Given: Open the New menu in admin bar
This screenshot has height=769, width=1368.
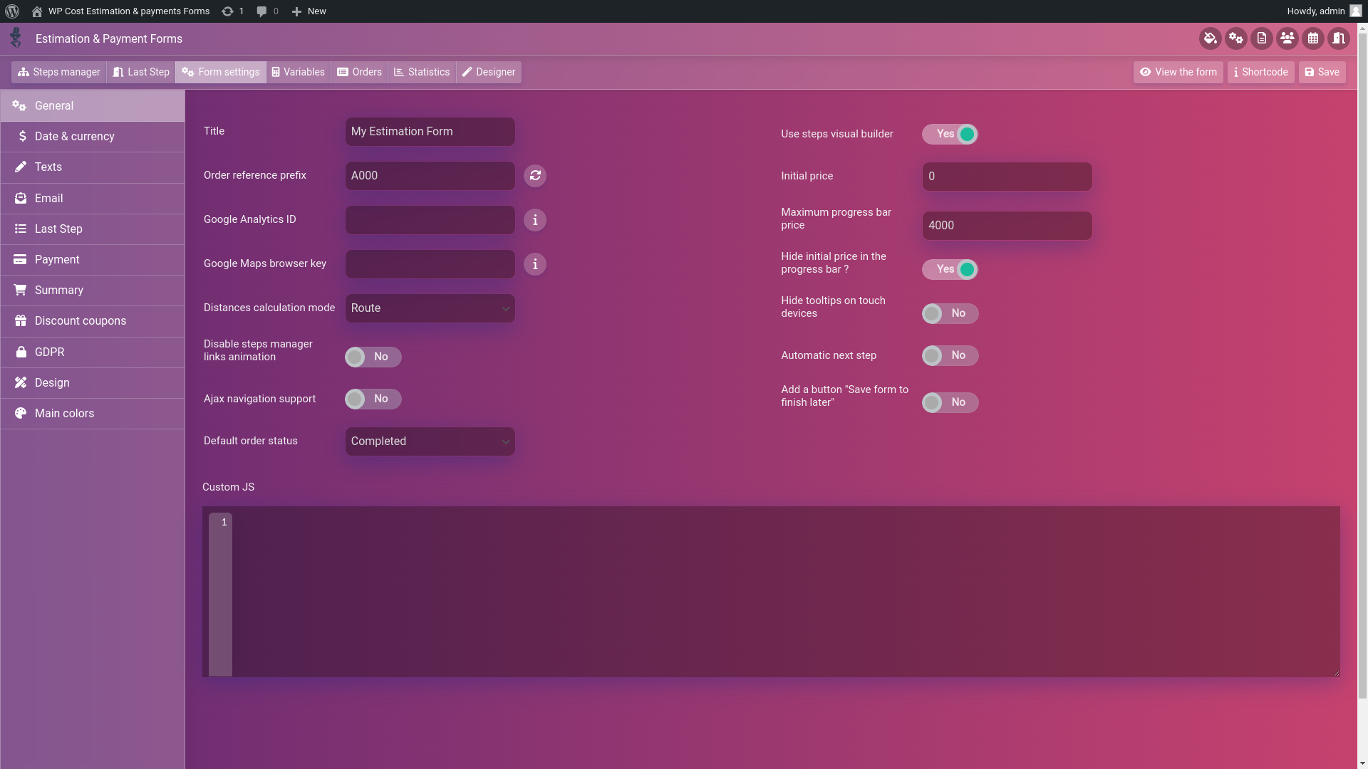Looking at the screenshot, I should [309, 11].
